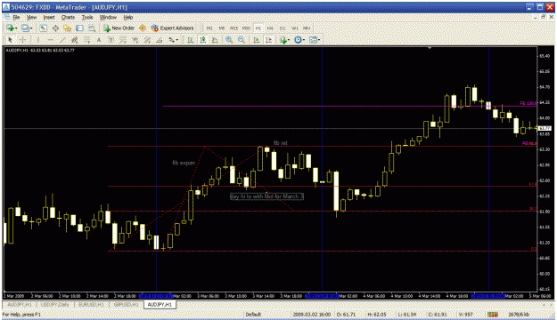Select the Text 'A' tool

click(99, 40)
